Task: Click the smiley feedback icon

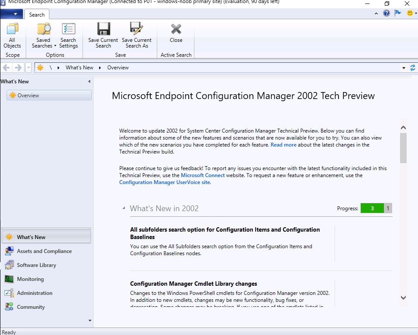Action: 410,13
